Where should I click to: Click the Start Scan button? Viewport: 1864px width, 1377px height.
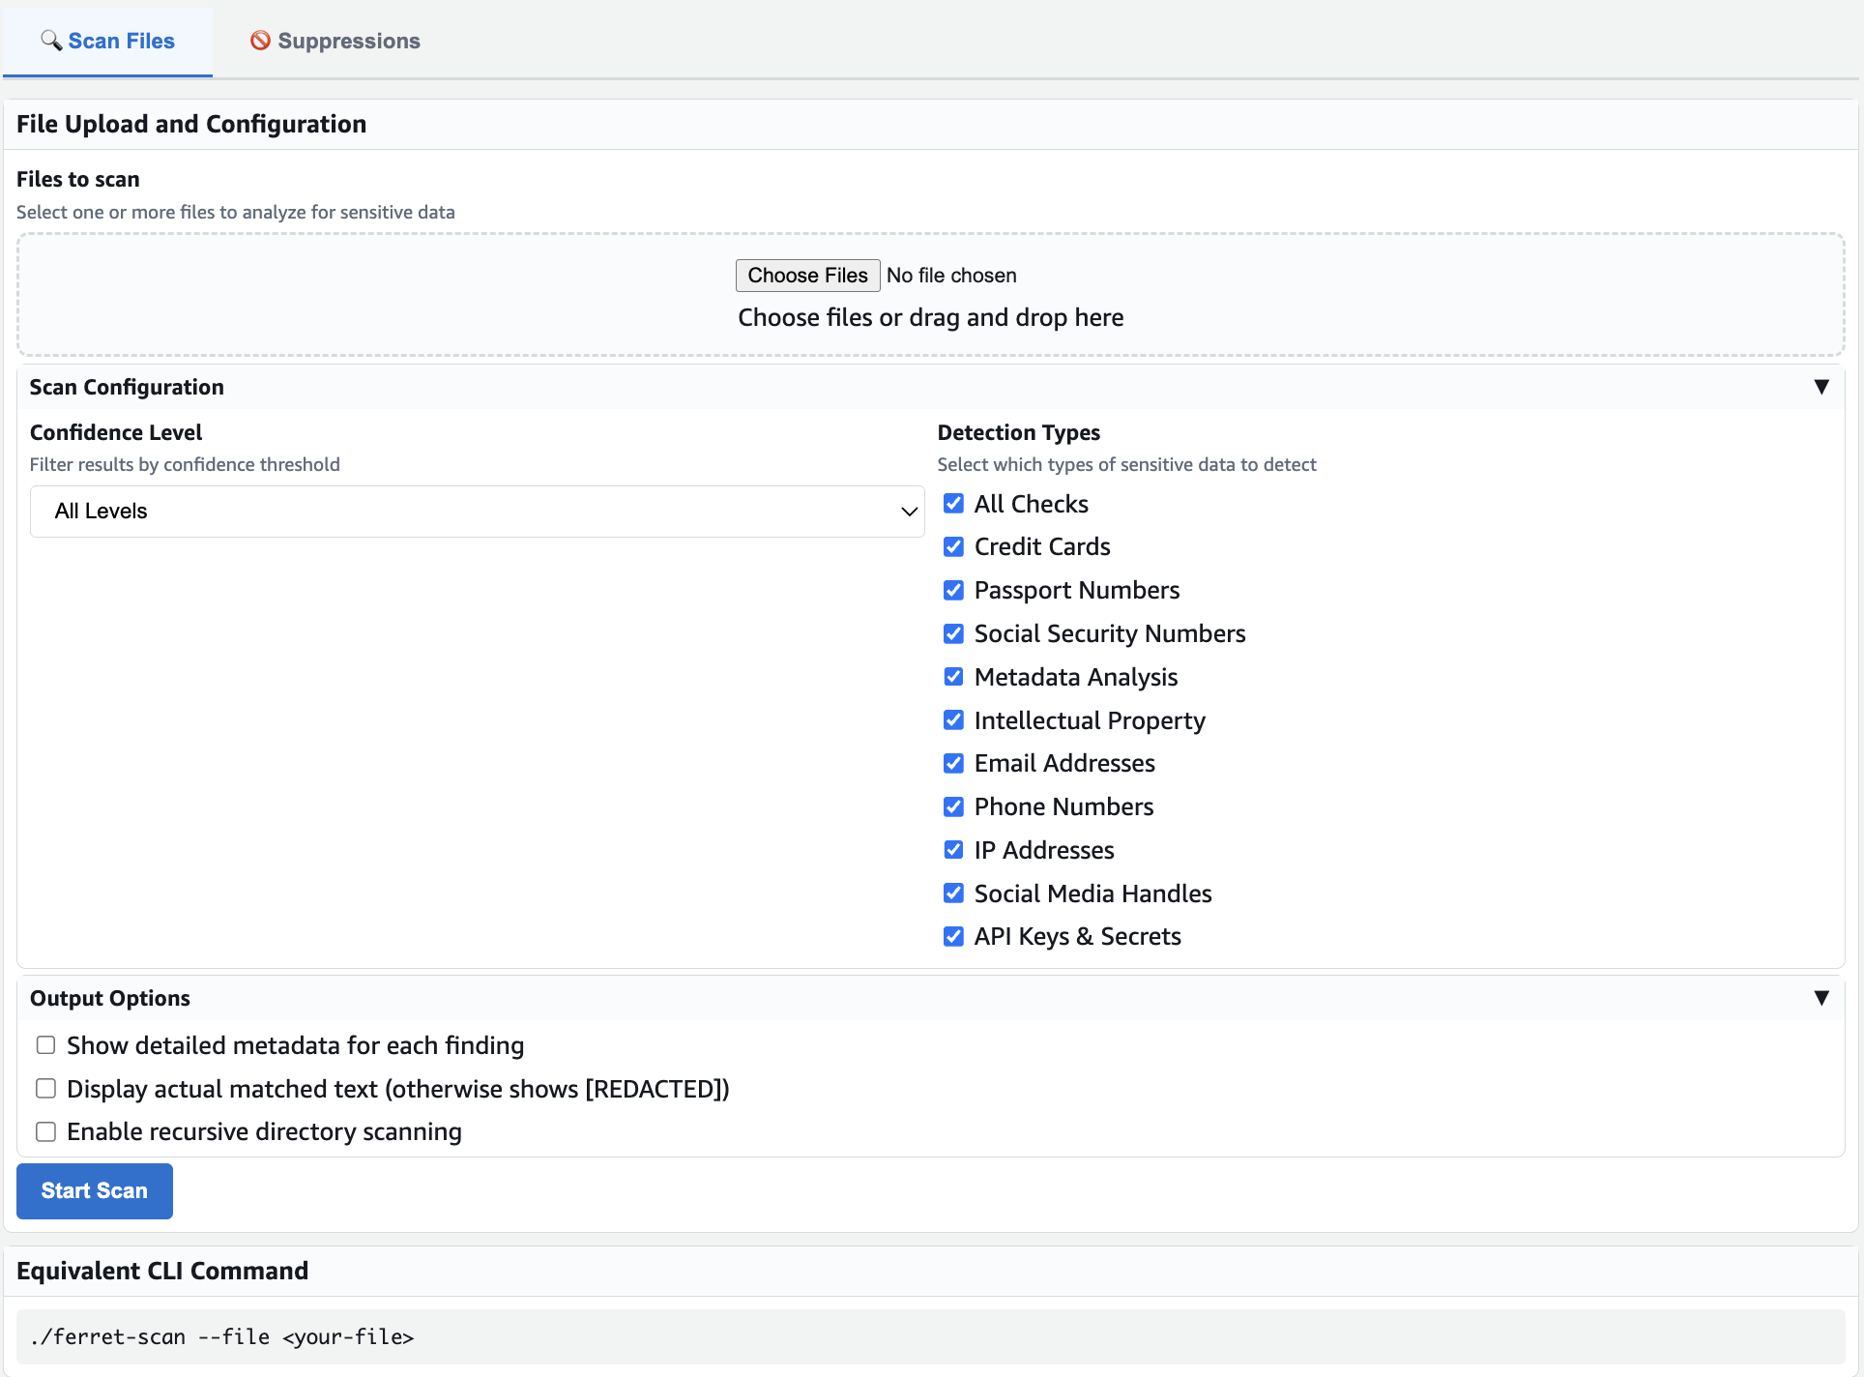(x=95, y=1191)
